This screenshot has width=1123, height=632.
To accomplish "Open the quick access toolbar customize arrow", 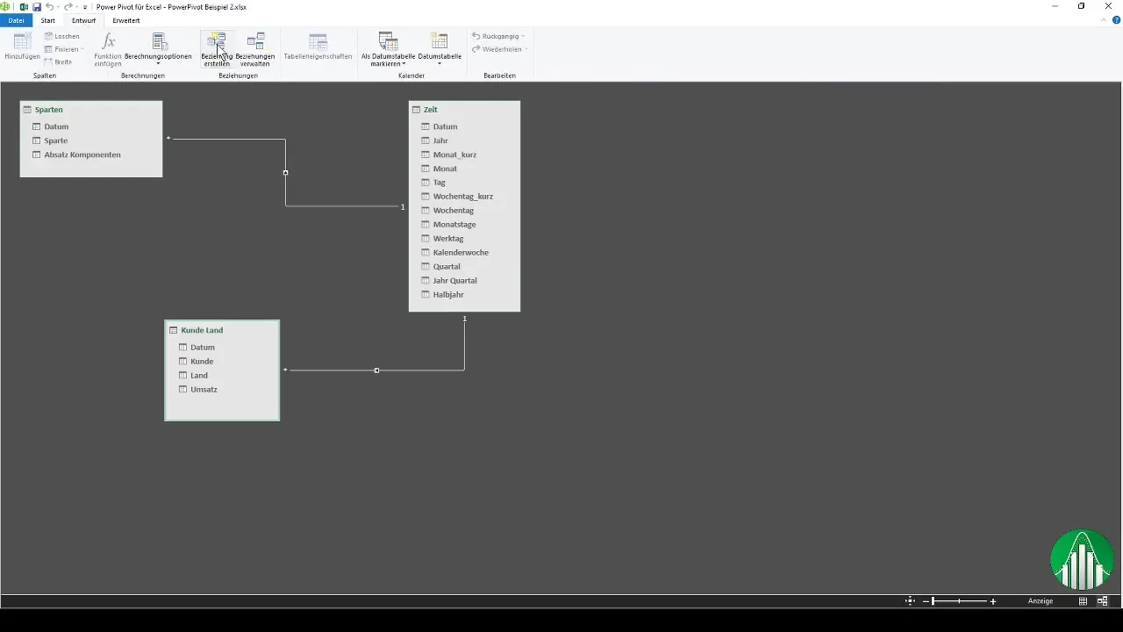I will point(84,7).
